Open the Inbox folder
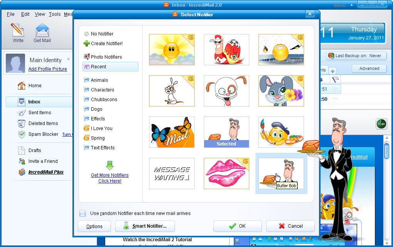393x247 pixels. pos(39,102)
